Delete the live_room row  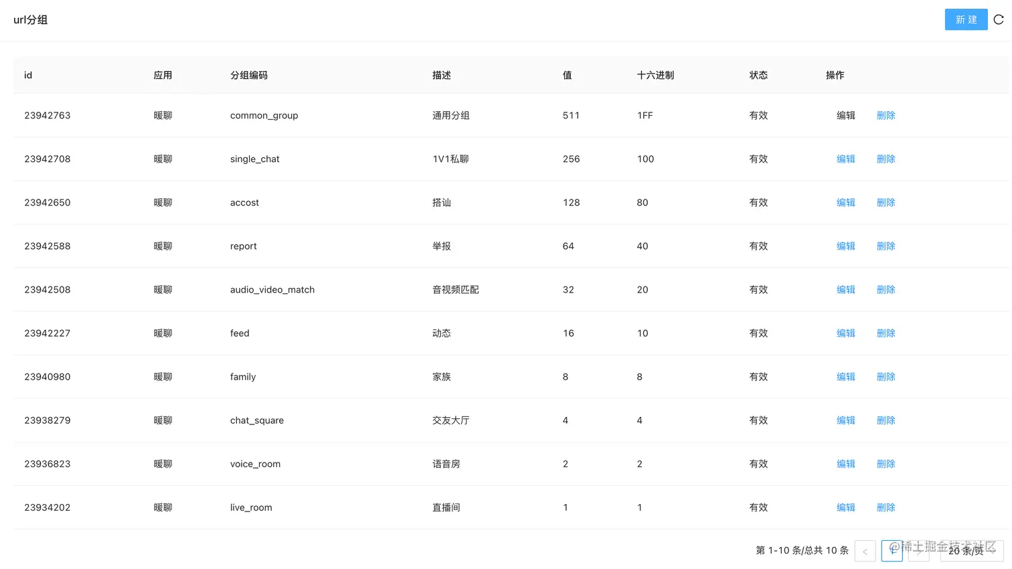click(x=886, y=507)
